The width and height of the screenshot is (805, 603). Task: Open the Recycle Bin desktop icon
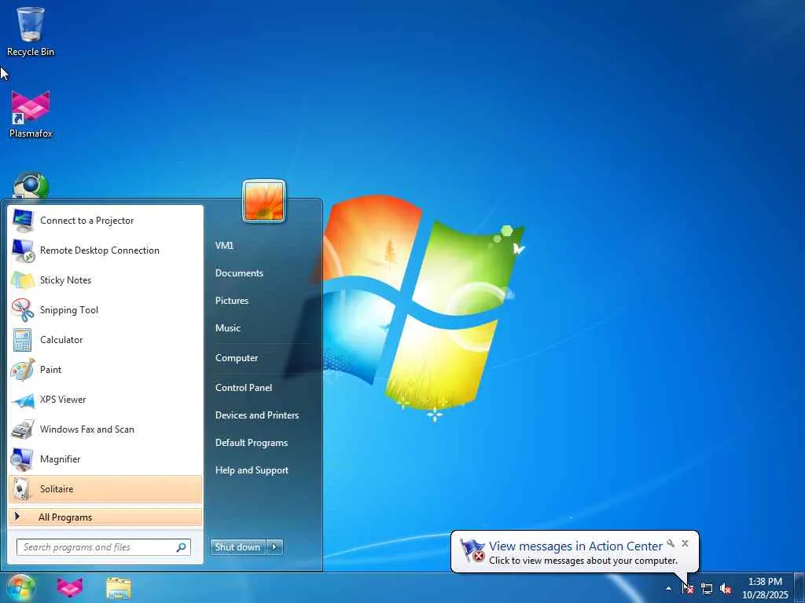[31, 31]
